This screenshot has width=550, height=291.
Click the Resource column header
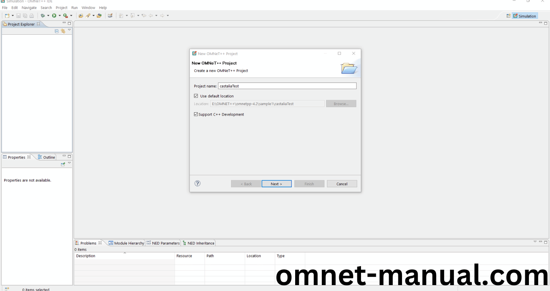190,256
